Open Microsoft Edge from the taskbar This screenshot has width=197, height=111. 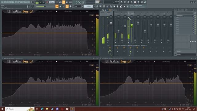[42, 109]
